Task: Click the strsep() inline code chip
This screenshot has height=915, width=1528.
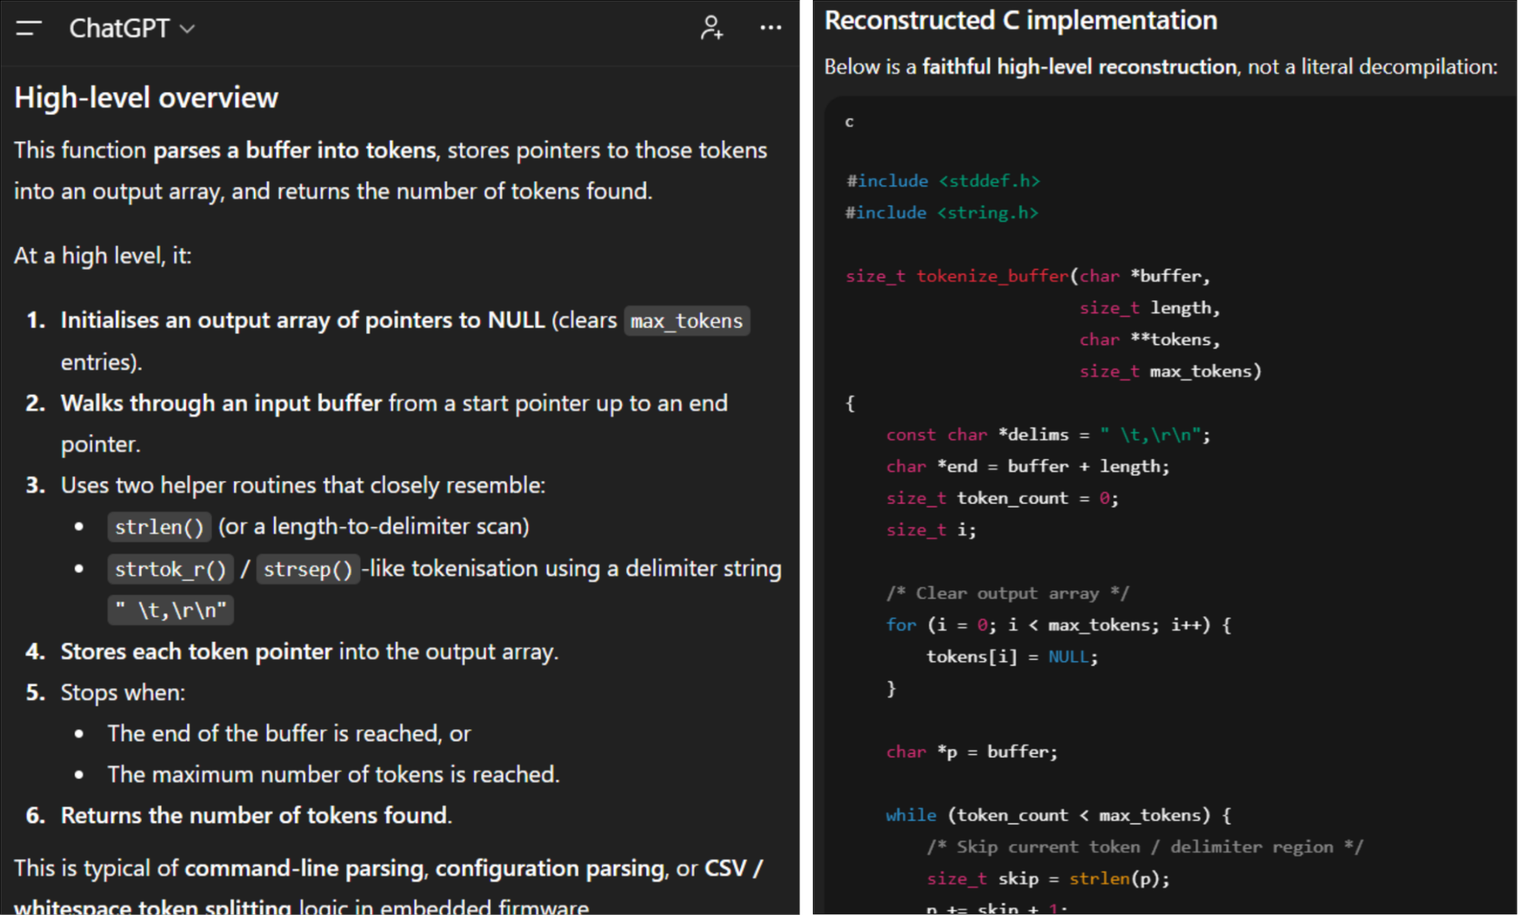Action: click(x=307, y=569)
